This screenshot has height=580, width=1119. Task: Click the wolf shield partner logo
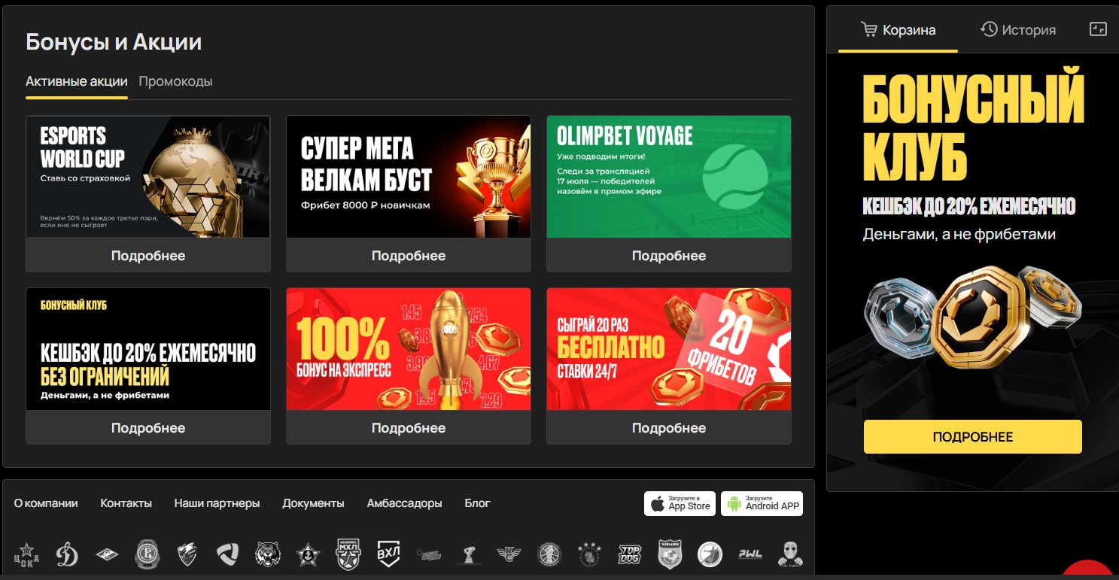coord(187,554)
